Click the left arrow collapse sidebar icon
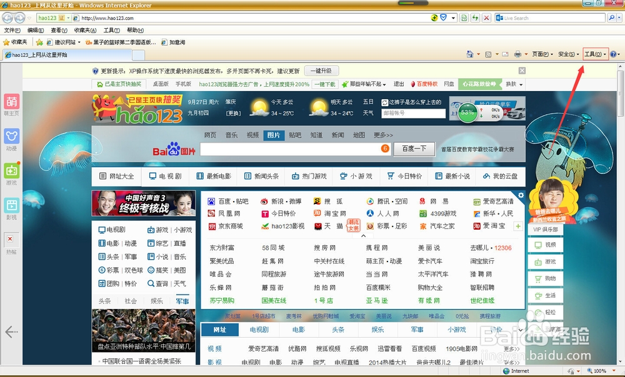Screen dimensions: 625x377 coord(11,331)
